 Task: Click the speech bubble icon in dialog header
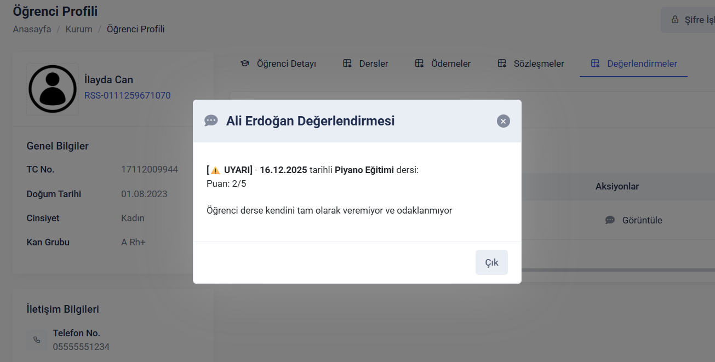coord(211,121)
